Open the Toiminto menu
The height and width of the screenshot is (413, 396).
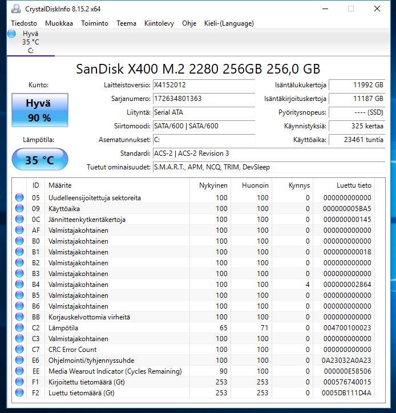click(95, 23)
